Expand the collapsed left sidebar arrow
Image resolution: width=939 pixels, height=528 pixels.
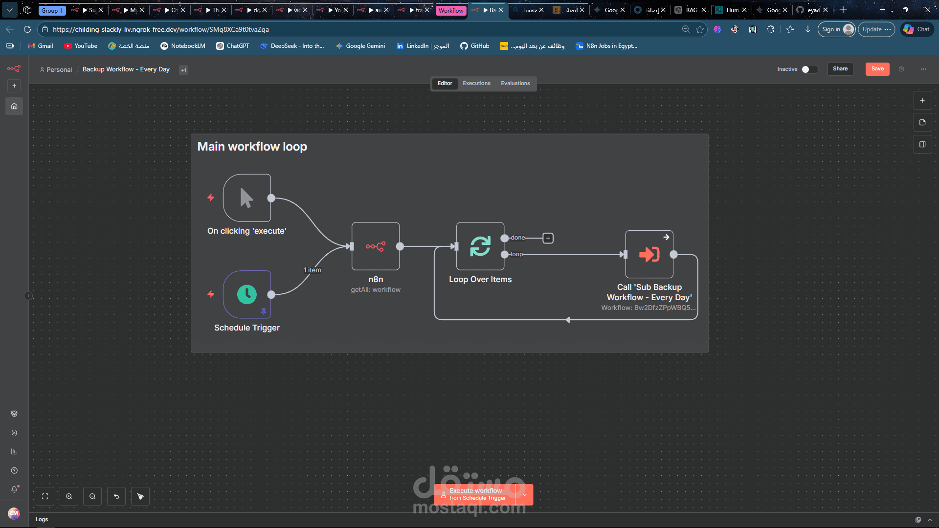pos(28,295)
